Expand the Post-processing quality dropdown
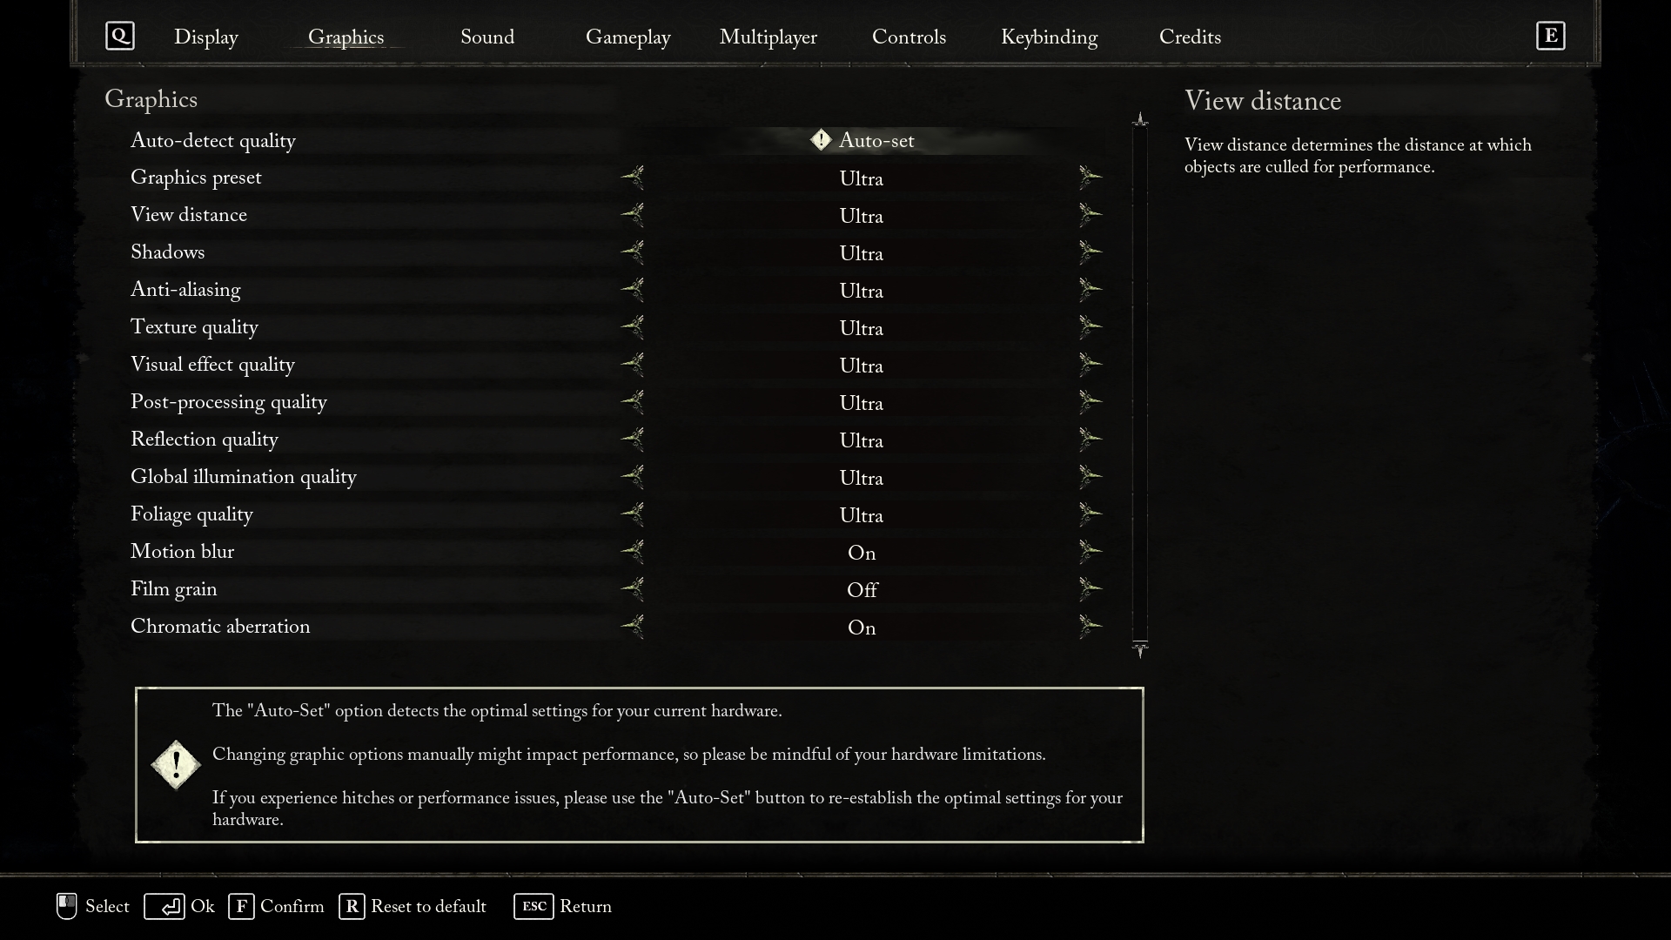Viewport: 1671px width, 940px height. click(861, 402)
